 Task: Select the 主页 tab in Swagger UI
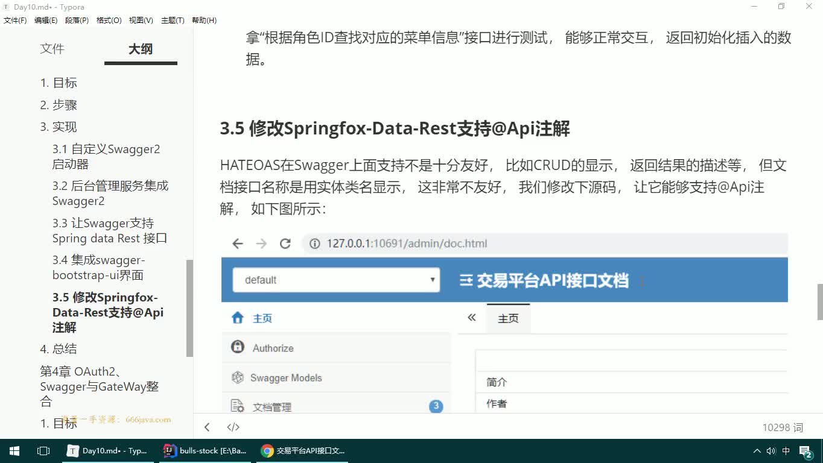[x=508, y=318]
